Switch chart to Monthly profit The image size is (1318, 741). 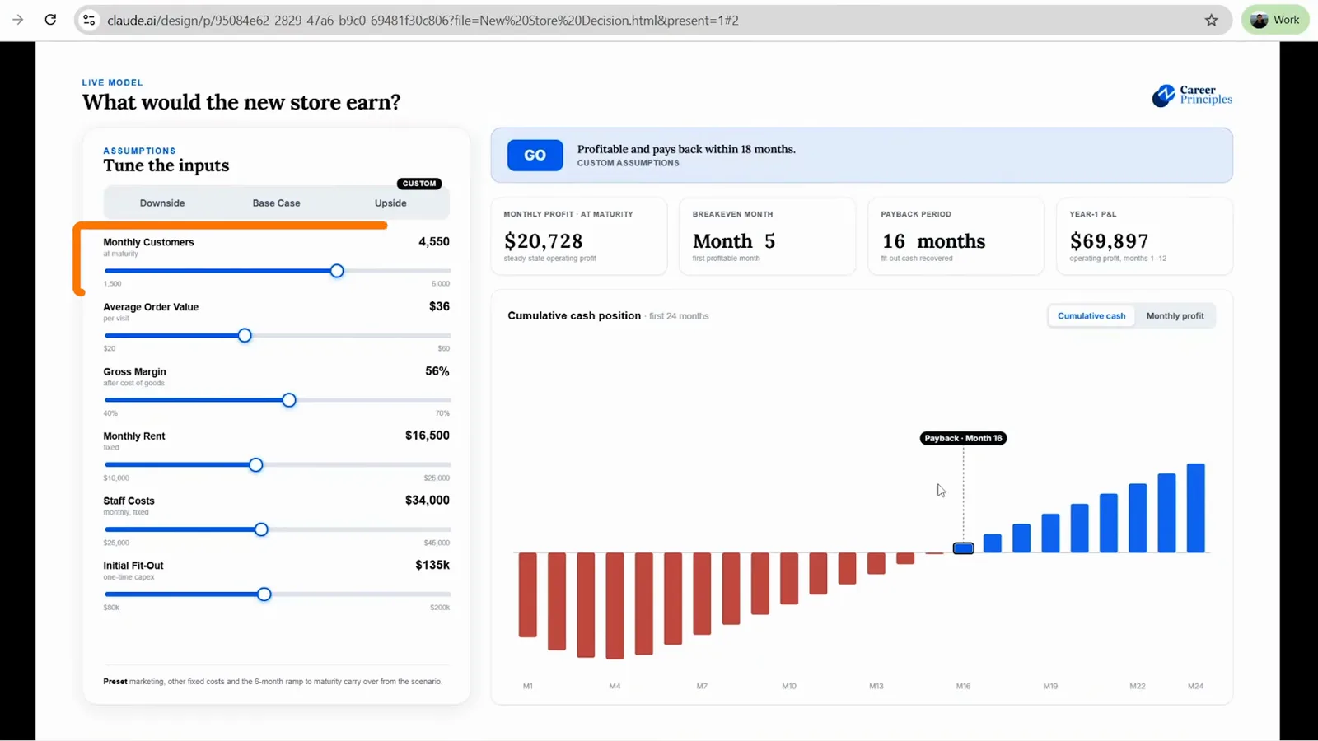coord(1175,315)
